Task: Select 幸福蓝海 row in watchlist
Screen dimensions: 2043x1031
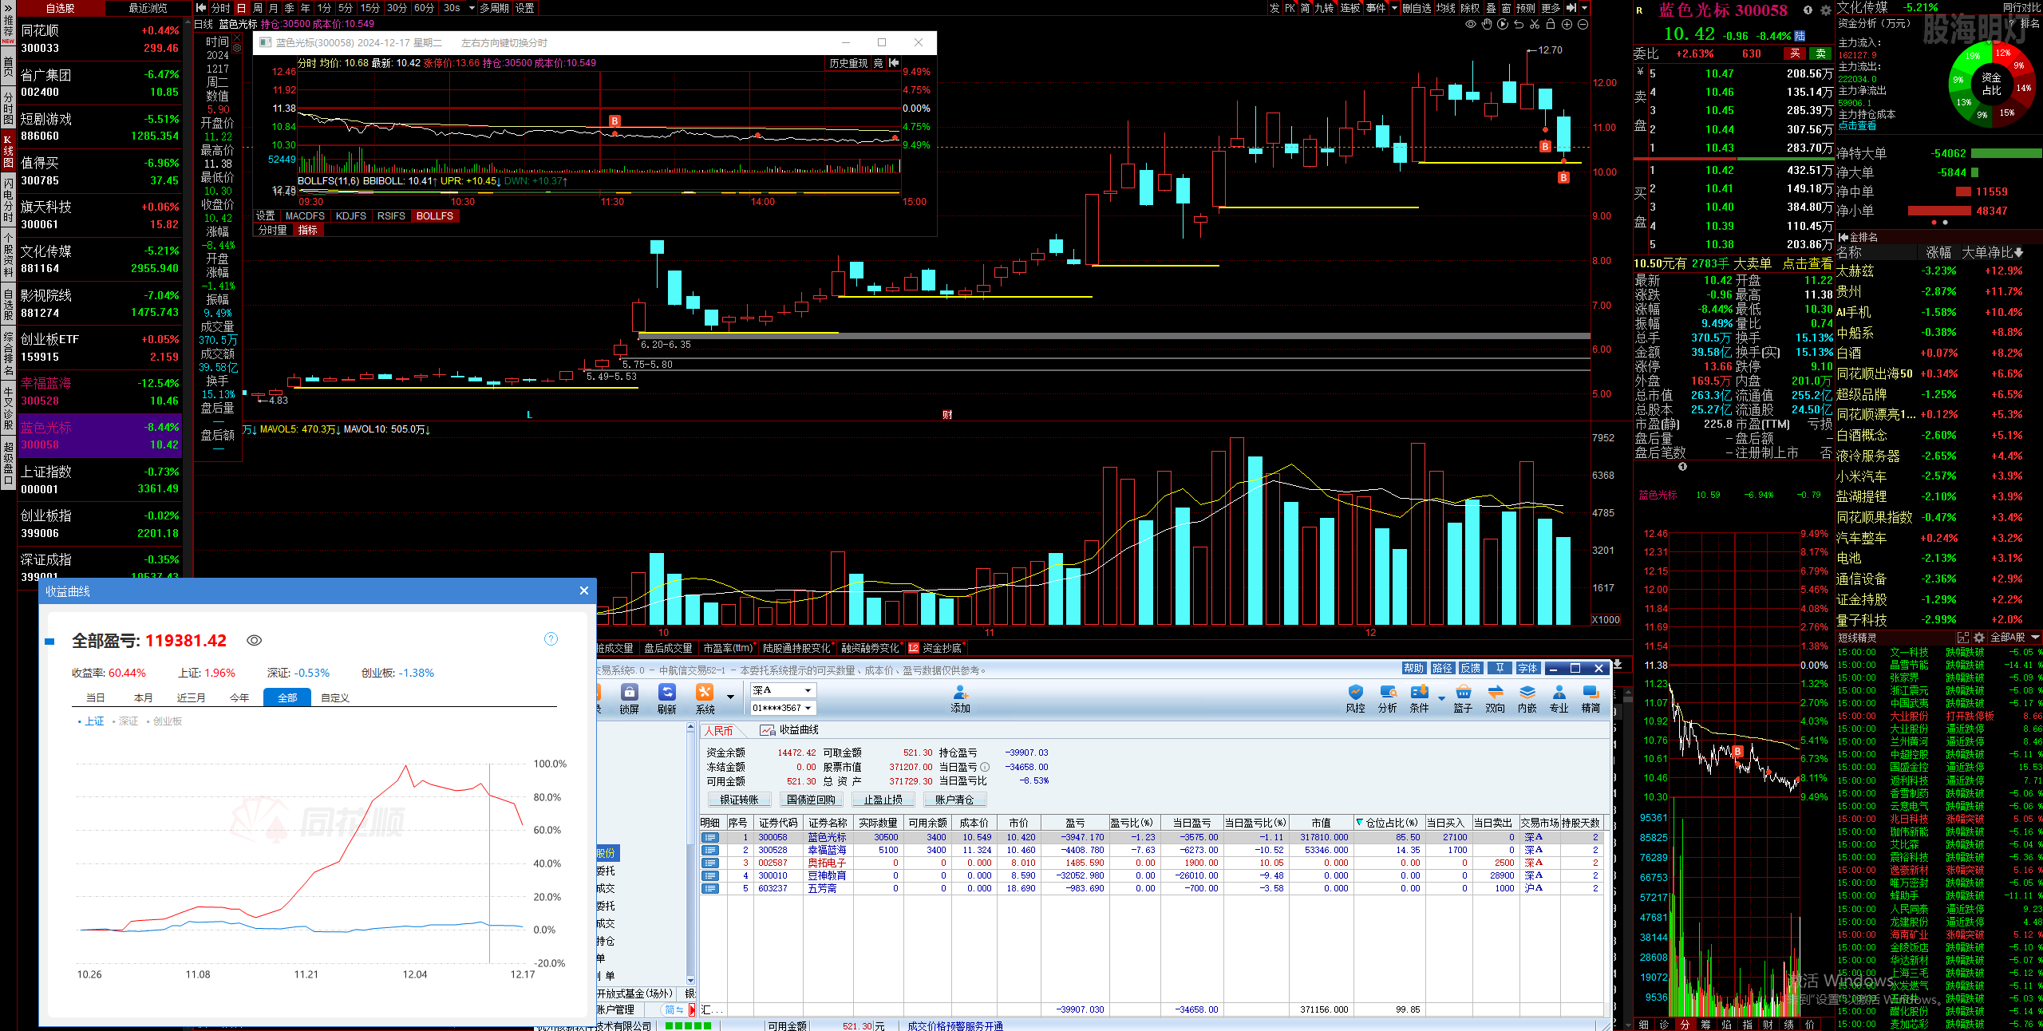Action: pos(100,392)
